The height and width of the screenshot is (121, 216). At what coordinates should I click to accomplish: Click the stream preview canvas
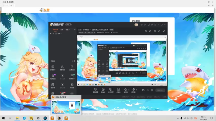122,60
